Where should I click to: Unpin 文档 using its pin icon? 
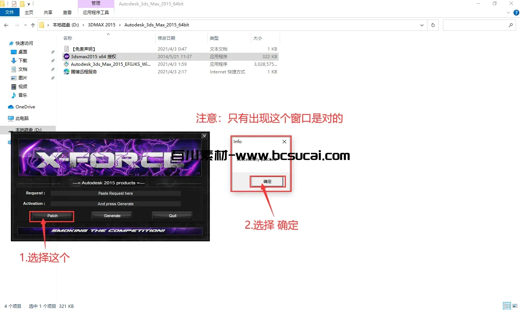click(52, 69)
